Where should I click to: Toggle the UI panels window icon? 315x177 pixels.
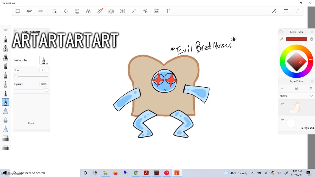pos(286,11)
